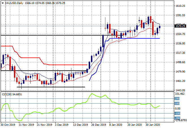The width and height of the screenshot is (187, 128).
Task: Click the XAUUSD,Daily chart title
Action: pyautogui.click(x=14, y=3)
